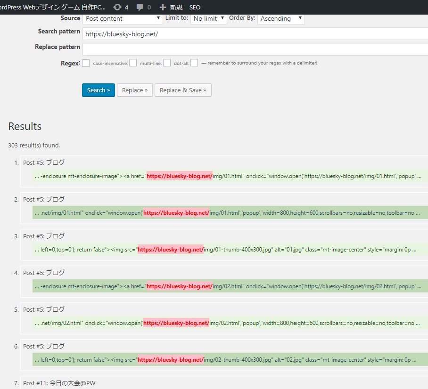The height and width of the screenshot is (389, 428).
Task: Click result 1 snippet with img/01.html href
Action: pyautogui.click(x=230, y=176)
